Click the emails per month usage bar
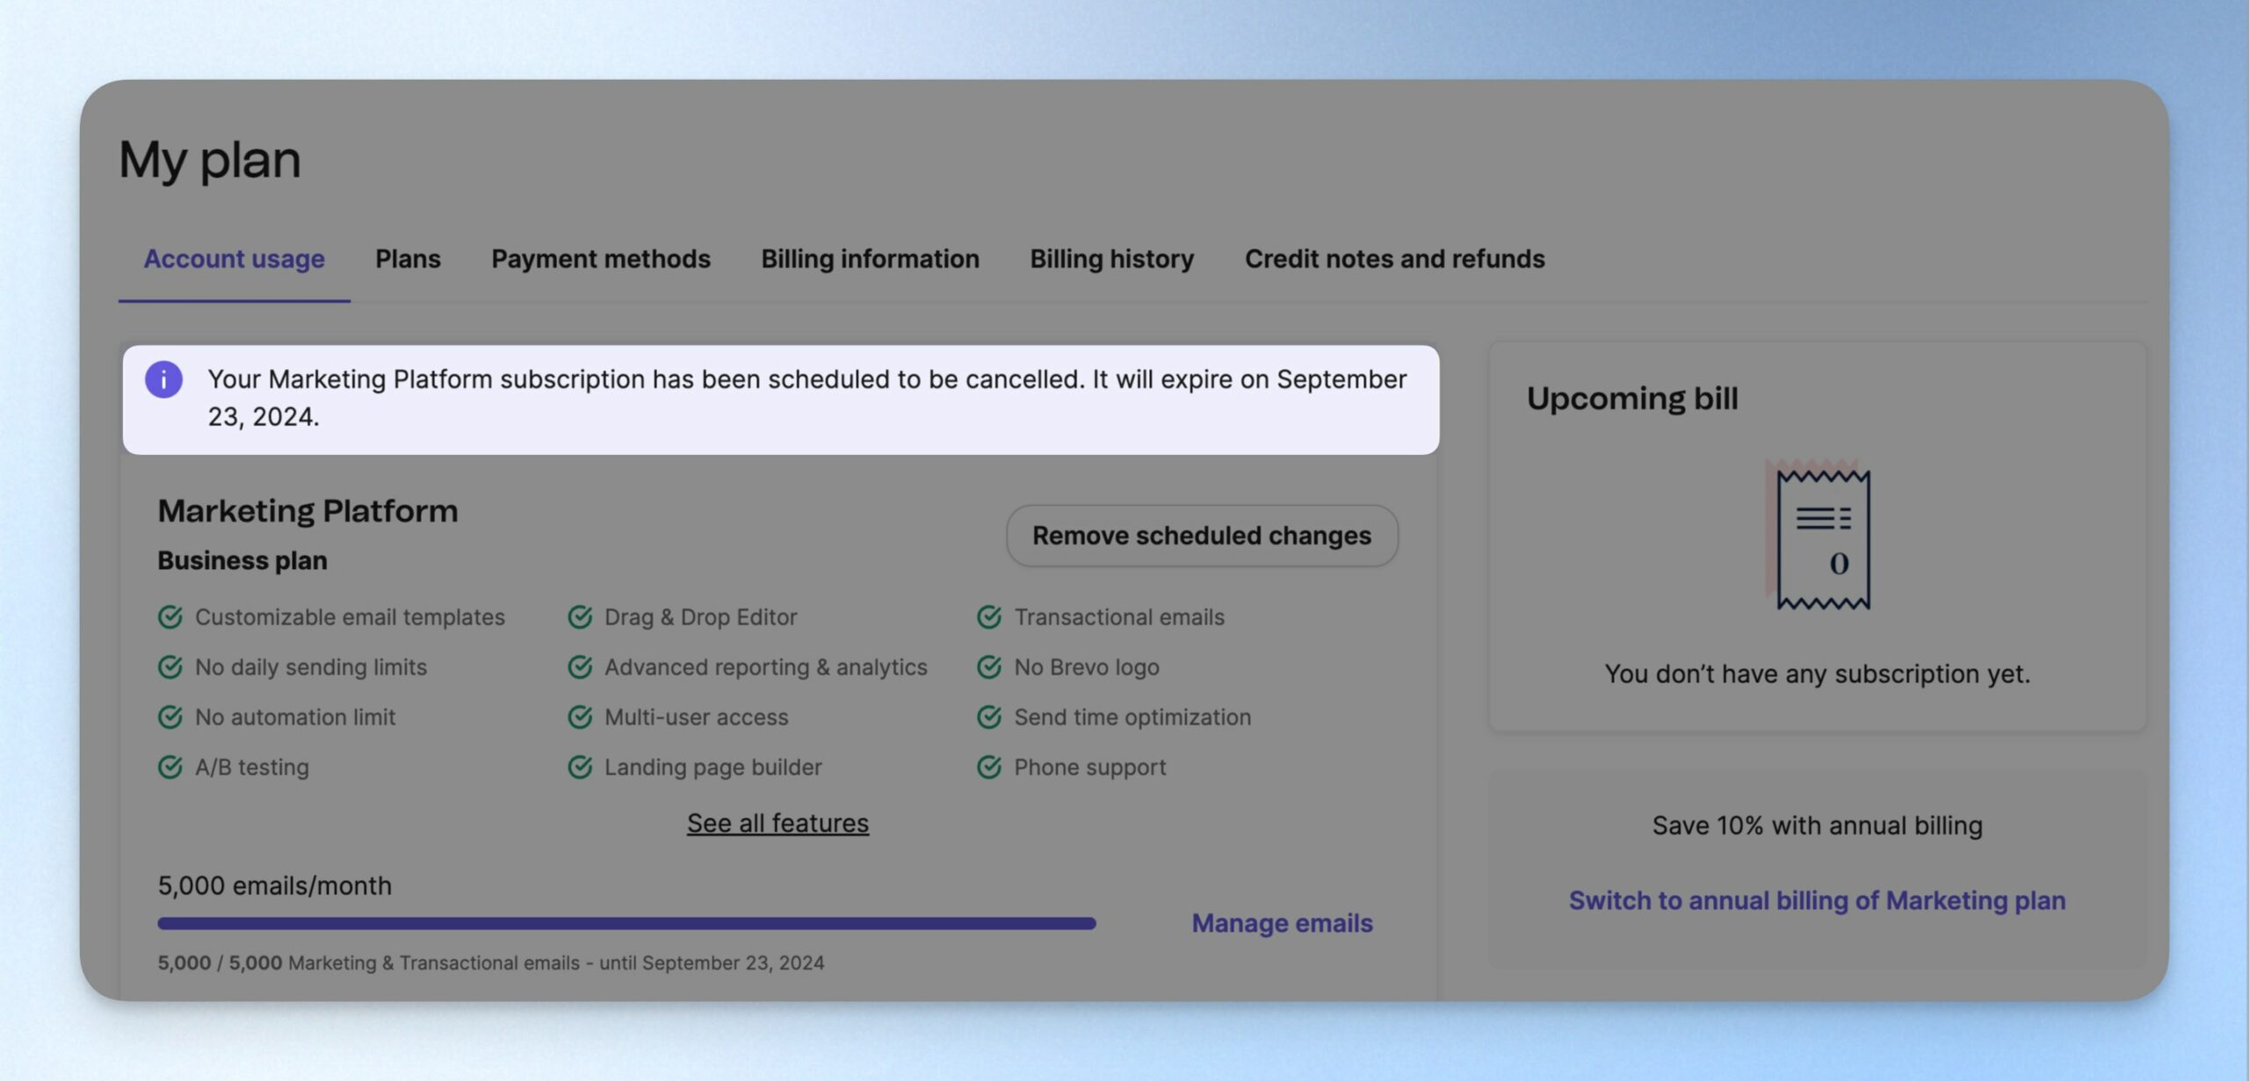This screenshot has height=1081, width=2249. tap(626, 923)
